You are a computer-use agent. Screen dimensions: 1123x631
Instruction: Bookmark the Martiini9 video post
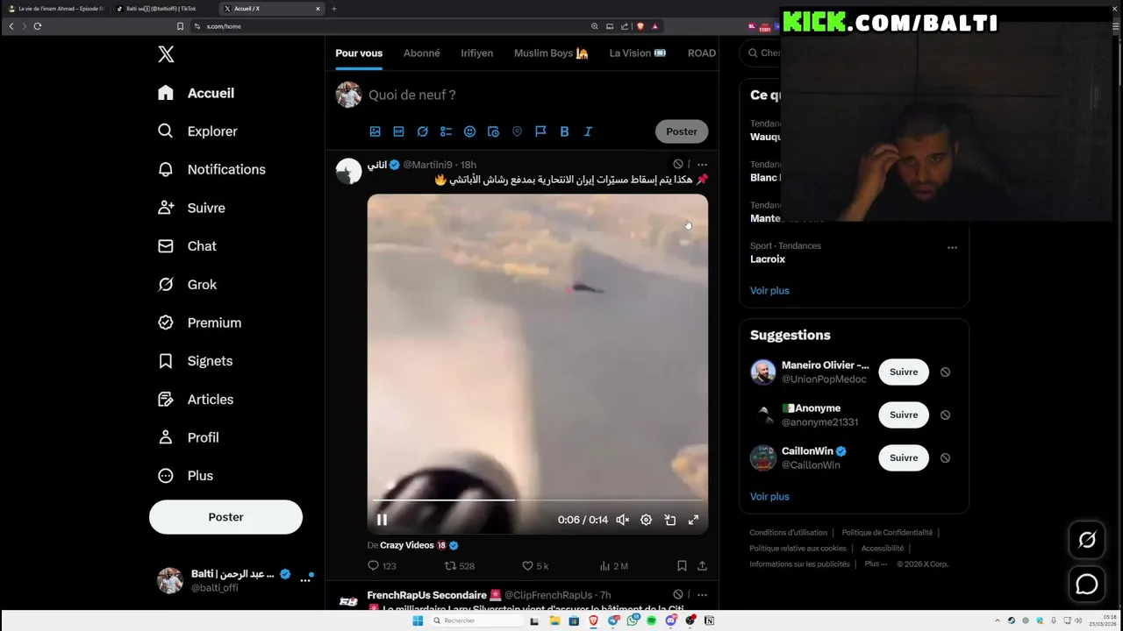click(x=682, y=566)
